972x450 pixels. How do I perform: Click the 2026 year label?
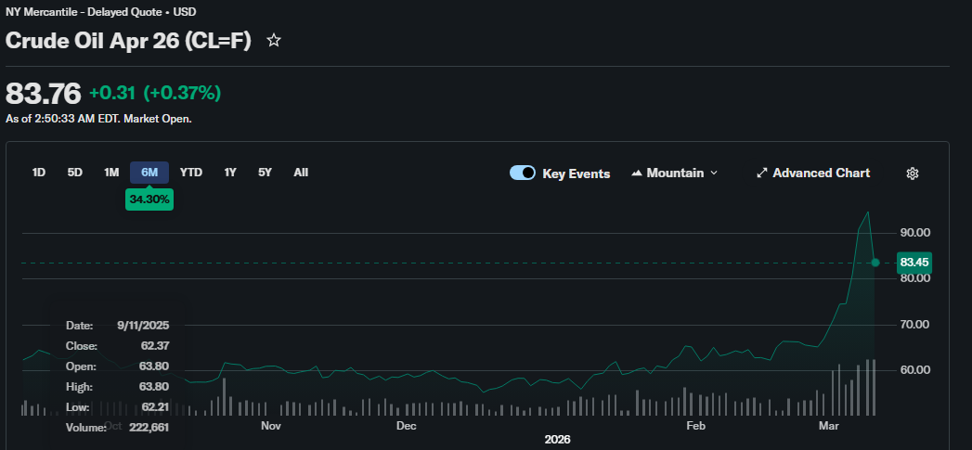(557, 440)
